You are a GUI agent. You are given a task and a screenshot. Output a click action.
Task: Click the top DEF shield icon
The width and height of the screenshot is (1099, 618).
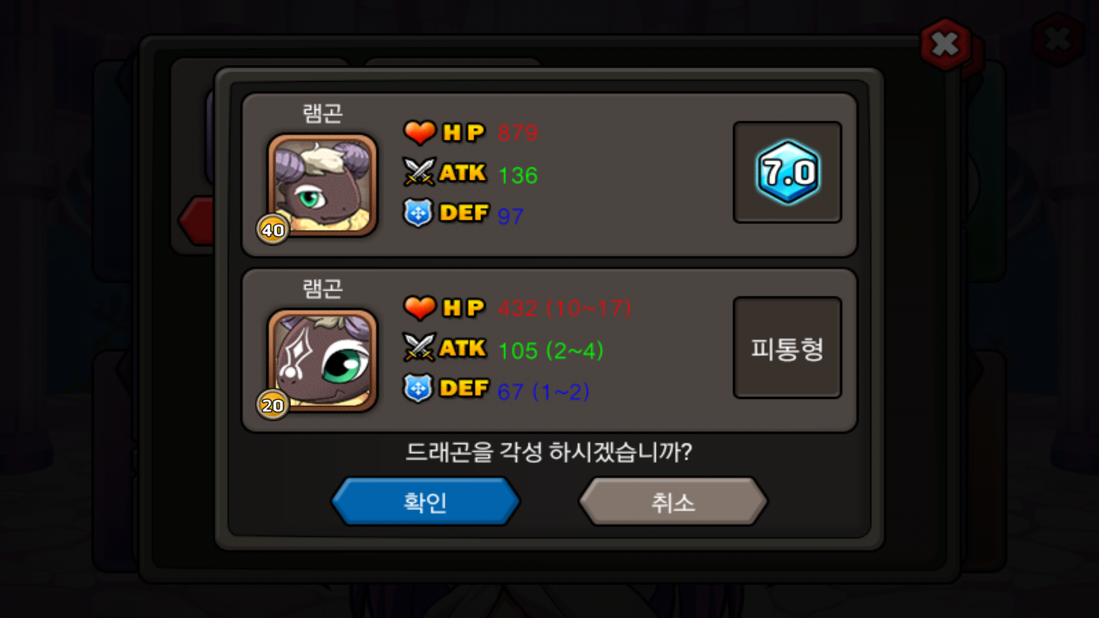pos(418,213)
